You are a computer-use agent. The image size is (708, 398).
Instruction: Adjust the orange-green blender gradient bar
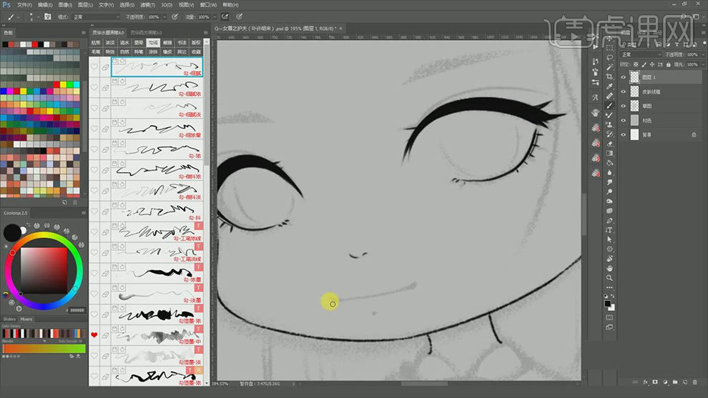(44, 349)
